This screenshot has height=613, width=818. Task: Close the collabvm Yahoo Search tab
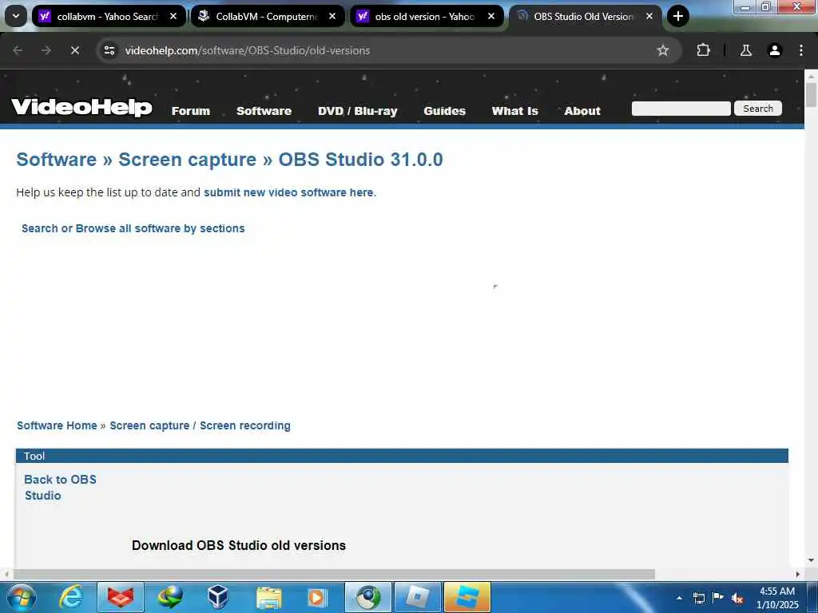coord(173,16)
